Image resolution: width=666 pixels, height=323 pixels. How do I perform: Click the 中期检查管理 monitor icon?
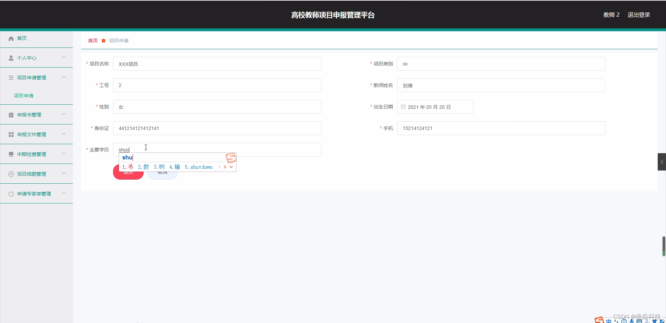point(11,154)
